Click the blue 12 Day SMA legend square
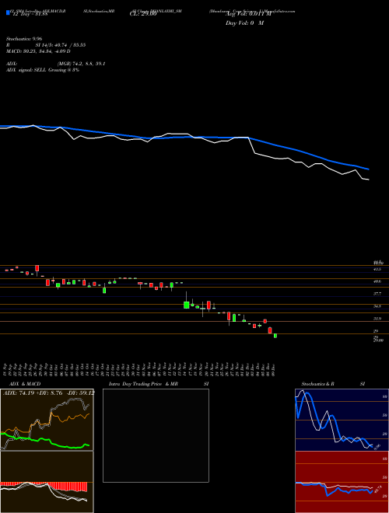Image resolution: width=389 pixels, height=513 pixels. coord(9,12)
